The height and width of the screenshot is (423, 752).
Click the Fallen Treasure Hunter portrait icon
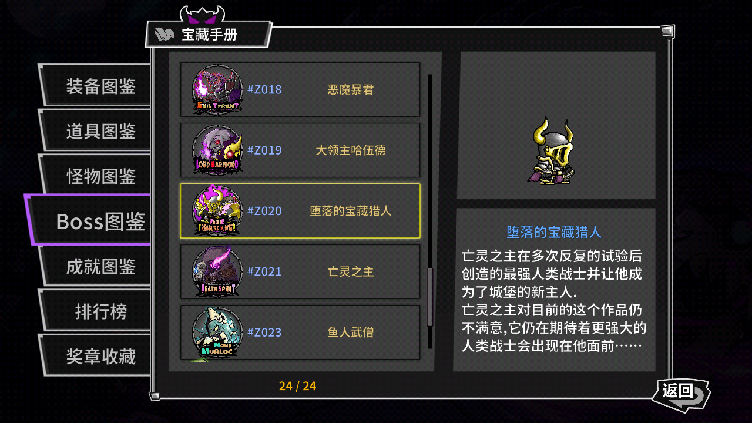(217, 211)
